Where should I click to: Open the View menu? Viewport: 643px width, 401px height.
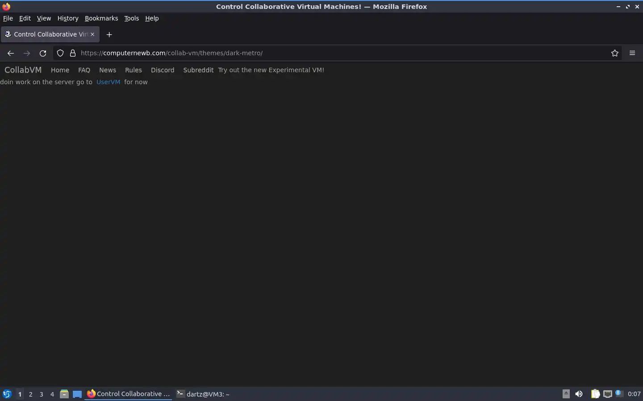44,18
